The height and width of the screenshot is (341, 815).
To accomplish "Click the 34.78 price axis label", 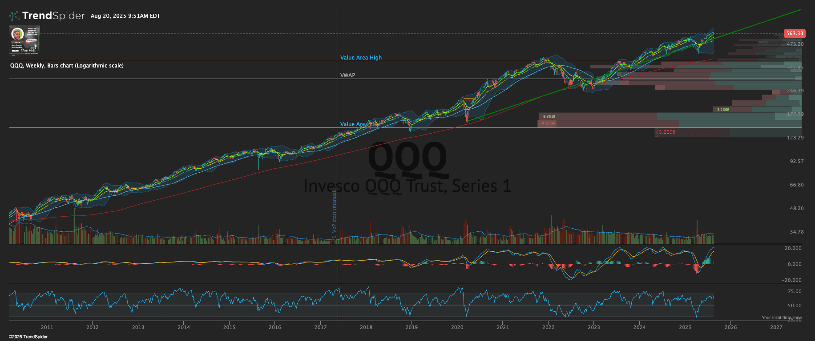I will 797,232.
